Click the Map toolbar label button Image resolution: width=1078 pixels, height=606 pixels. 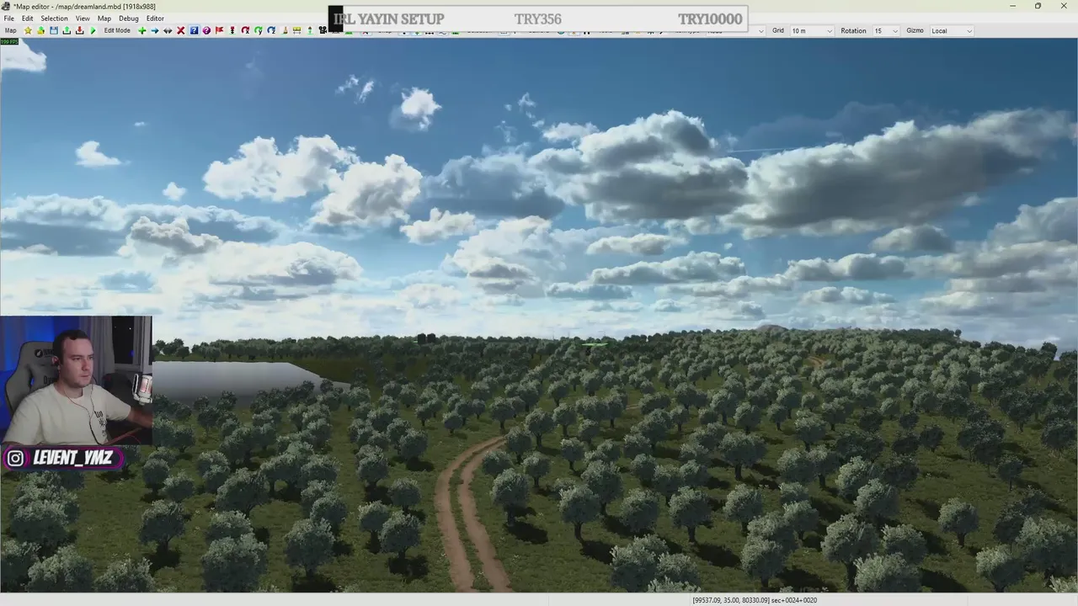coord(11,30)
